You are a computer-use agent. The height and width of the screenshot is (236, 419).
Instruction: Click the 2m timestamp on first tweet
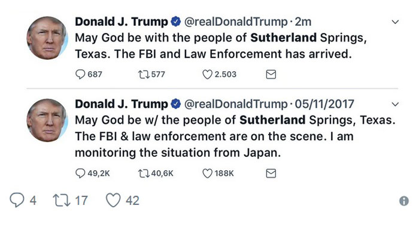303,22
